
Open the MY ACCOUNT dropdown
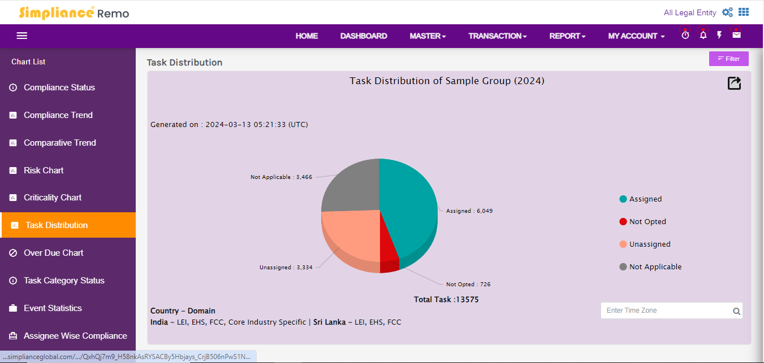click(636, 36)
